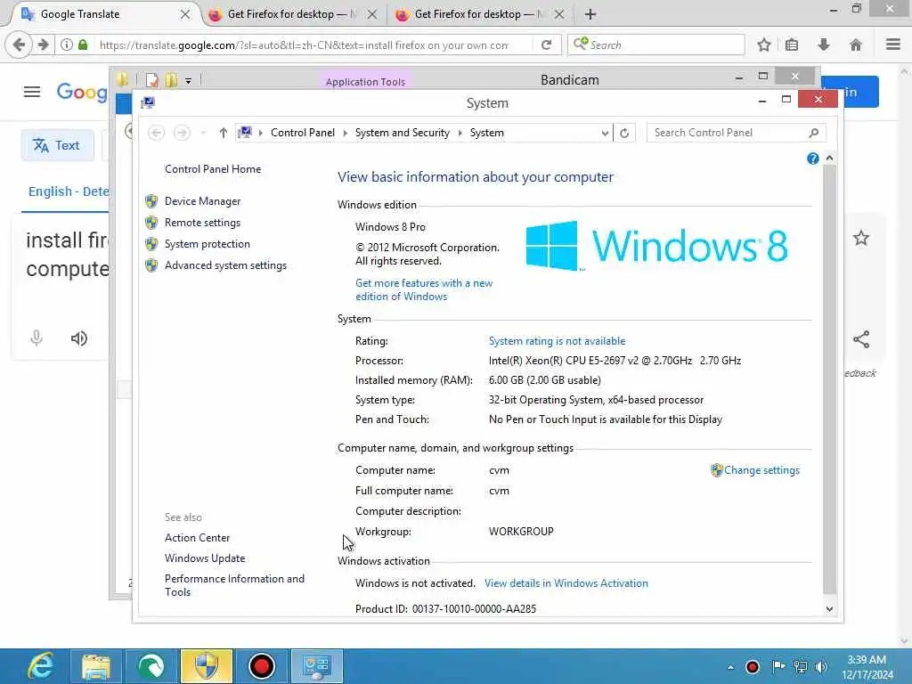Click the vertical scrollbar thumb in System window
This screenshot has width=912, height=684.
(829, 379)
